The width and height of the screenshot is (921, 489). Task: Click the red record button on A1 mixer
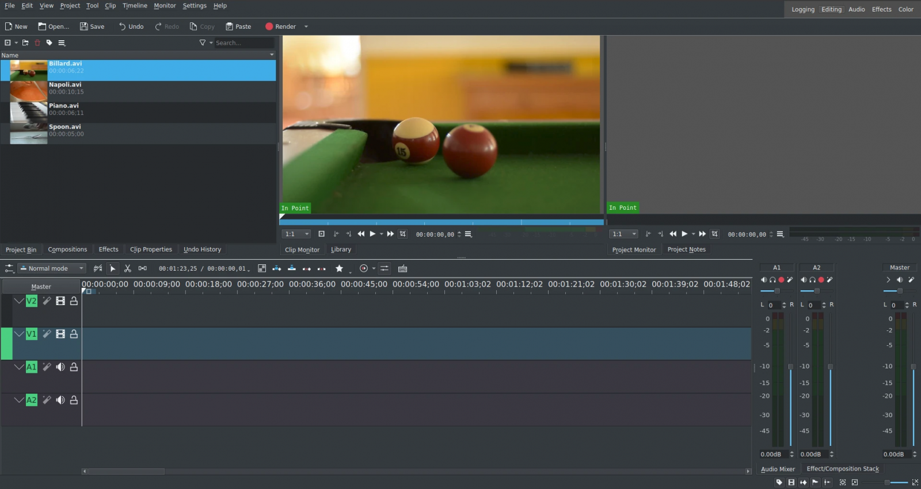click(x=781, y=280)
